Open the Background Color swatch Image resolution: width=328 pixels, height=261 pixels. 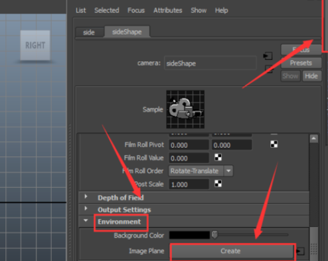coord(189,235)
